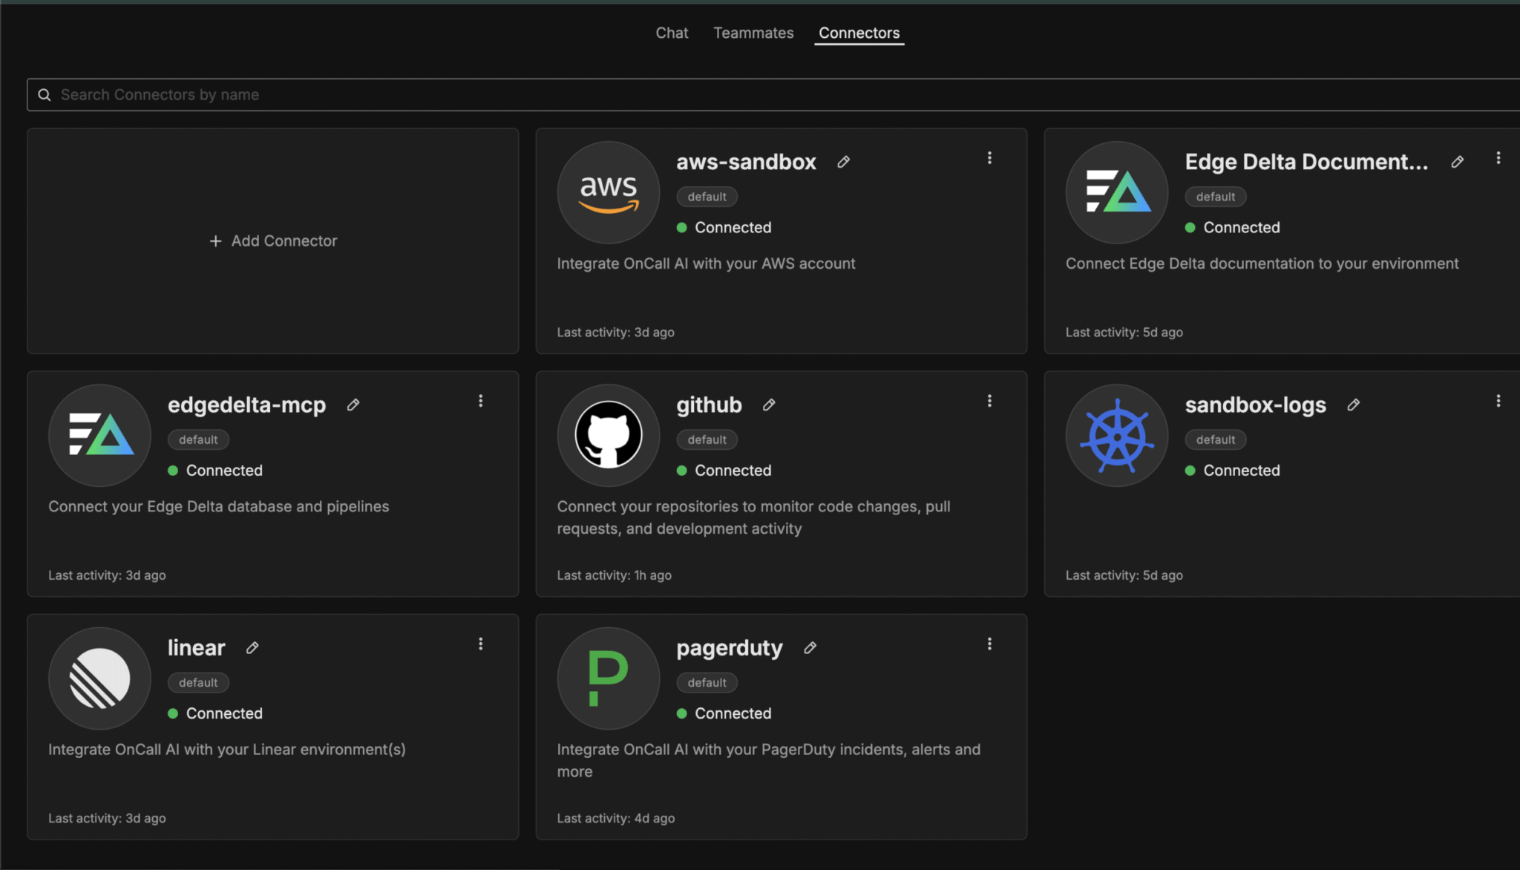
Task: Open the github card kebab menu
Action: click(989, 401)
